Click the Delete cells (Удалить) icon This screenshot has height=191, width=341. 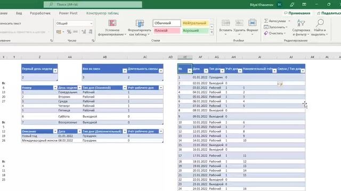tap(239, 23)
